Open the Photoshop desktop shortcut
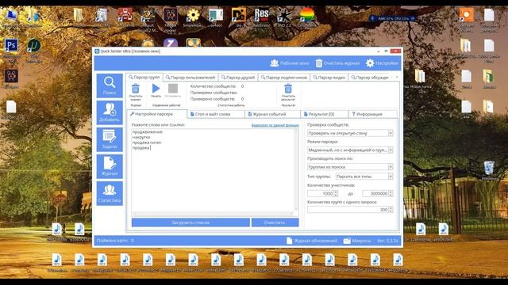 (11, 48)
